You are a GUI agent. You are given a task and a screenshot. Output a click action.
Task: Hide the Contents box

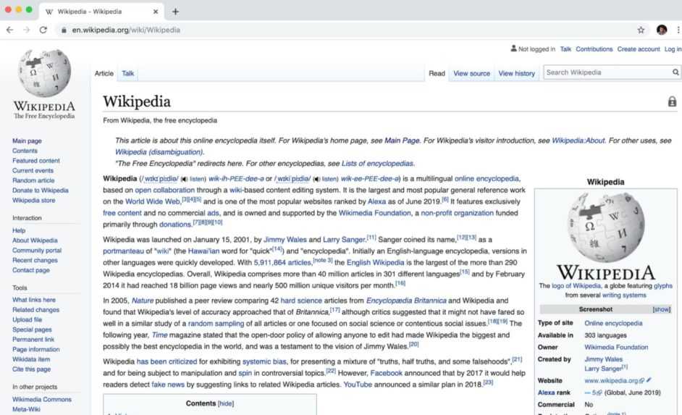pos(226,403)
